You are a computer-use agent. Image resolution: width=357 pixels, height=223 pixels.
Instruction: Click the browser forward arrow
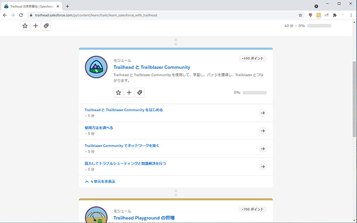tap(13, 15)
